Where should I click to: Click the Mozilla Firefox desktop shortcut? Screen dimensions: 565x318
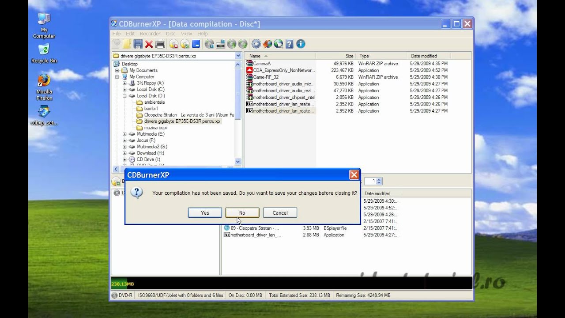[x=44, y=87]
